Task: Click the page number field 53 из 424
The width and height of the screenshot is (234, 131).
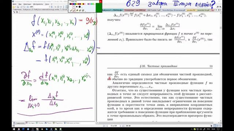Action: tap(114, 126)
